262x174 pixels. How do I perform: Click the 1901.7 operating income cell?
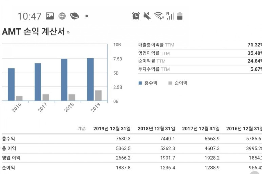(167, 158)
